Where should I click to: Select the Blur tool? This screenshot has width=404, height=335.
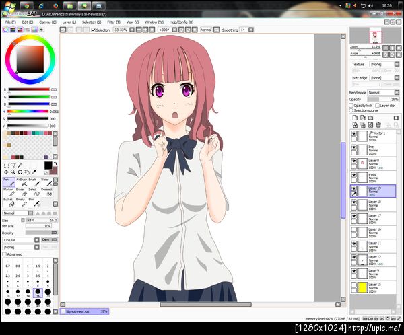pyautogui.click(x=34, y=202)
